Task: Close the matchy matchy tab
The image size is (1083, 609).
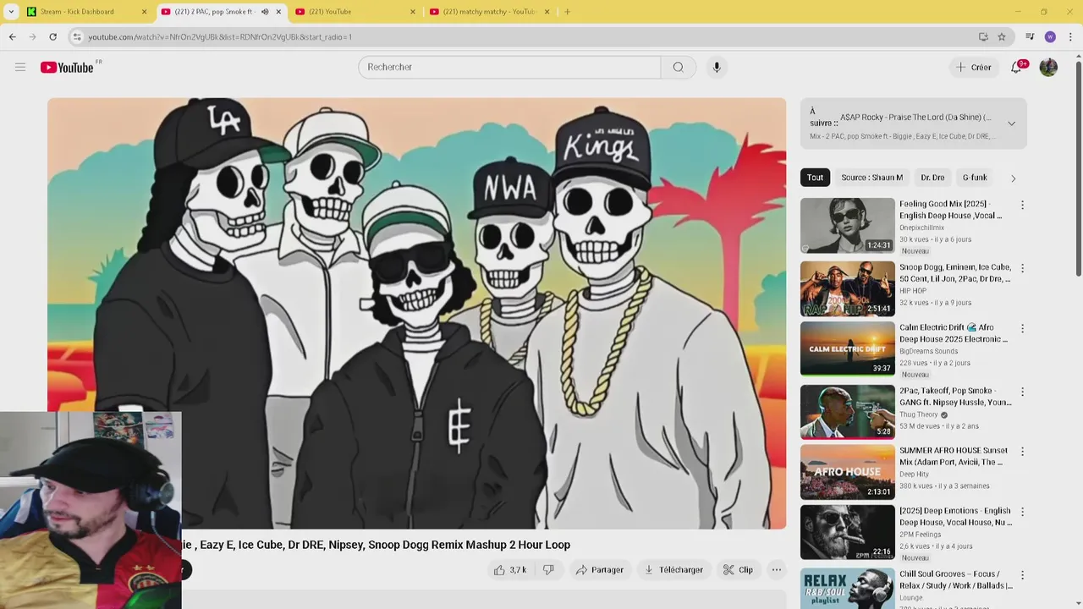Action: pos(547,12)
